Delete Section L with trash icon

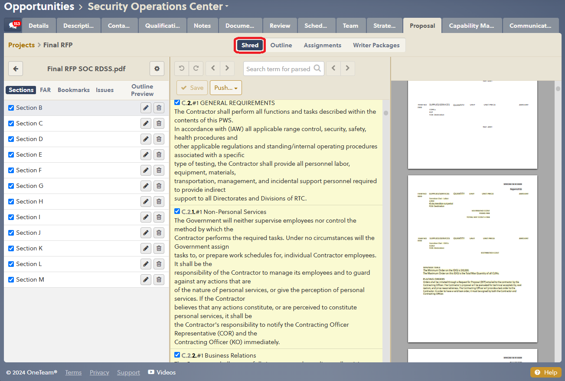point(159,264)
